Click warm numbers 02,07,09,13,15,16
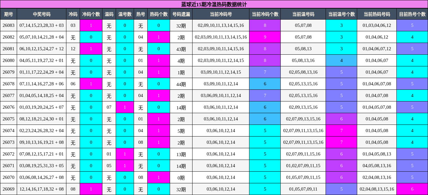Image resolution: width=428 pixels, height=195 pixels. (x=303, y=119)
